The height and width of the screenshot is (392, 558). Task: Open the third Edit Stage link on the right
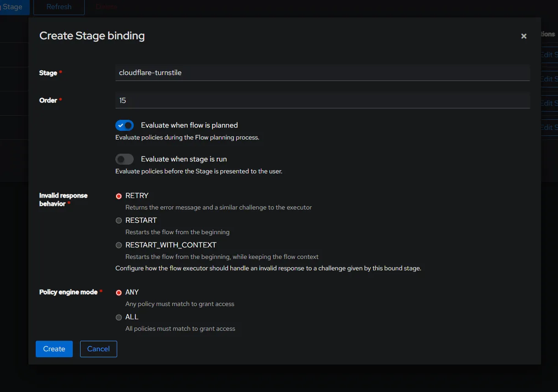click(x=549, y=103)
